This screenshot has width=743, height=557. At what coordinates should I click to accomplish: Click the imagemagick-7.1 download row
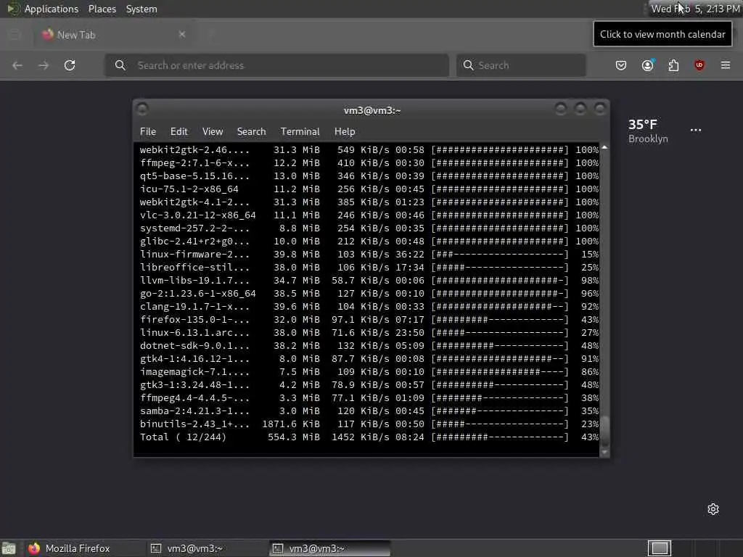tap(369, 372)
